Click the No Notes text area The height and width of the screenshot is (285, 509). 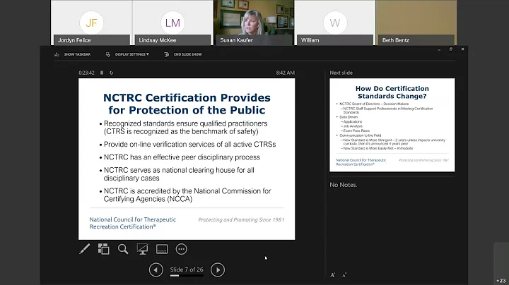coord(344,185)
